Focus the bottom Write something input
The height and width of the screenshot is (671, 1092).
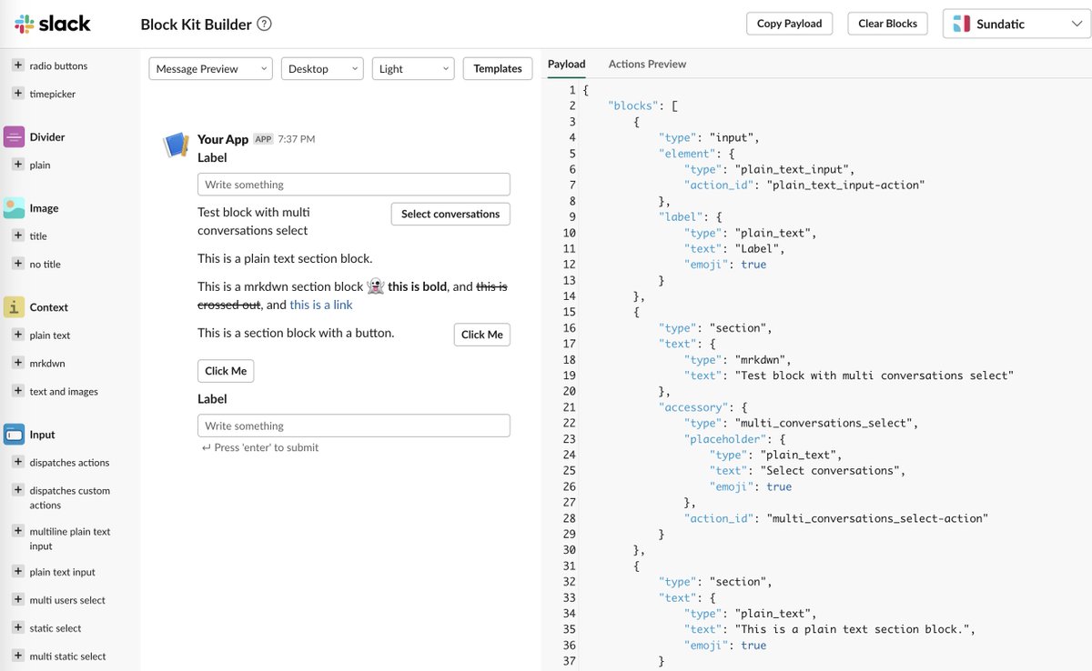(354, 426)
